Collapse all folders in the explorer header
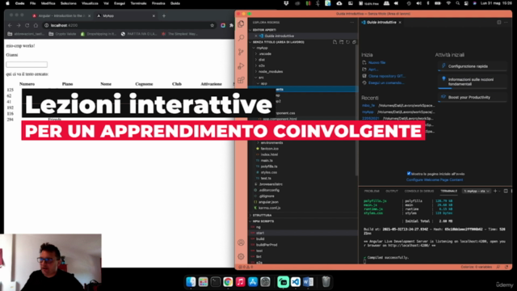This screenshot has height=291, width=517. click(354, 42)
